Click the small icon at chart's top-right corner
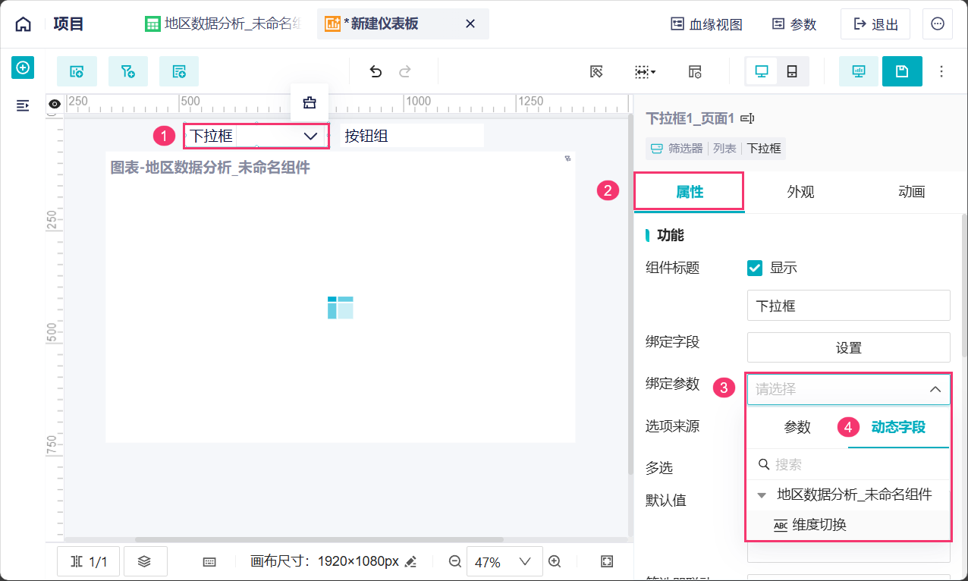The image size is (968, 581). (567, 159)
